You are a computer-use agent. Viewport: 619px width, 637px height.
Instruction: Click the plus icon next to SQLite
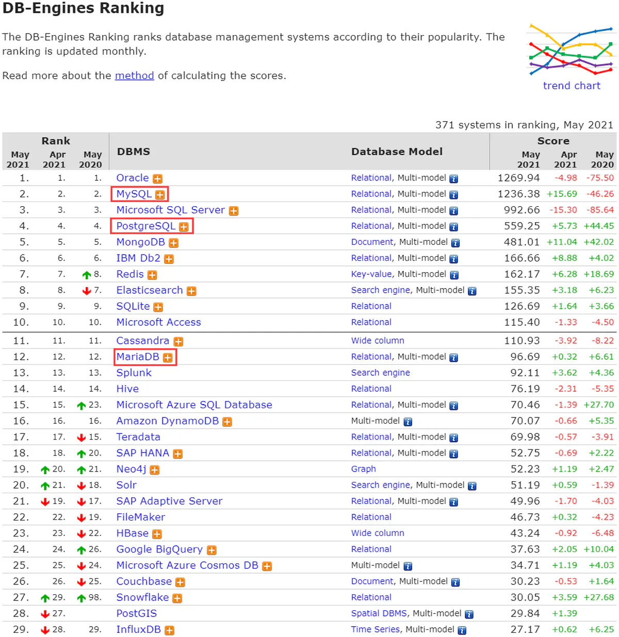point(158,307)
